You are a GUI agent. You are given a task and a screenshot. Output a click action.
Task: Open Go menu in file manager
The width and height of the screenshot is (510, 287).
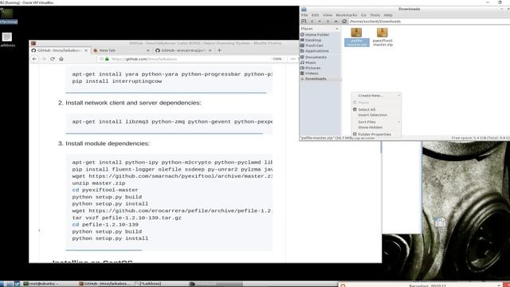pyautogui.click(x=363, y=15)
